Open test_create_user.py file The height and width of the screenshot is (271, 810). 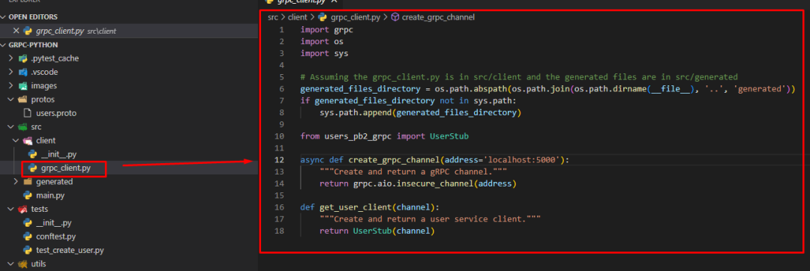point(70,250)
